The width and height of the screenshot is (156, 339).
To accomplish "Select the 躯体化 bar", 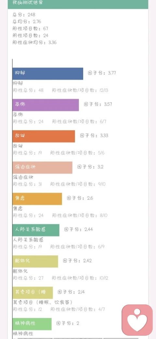I will click(35, 261).
